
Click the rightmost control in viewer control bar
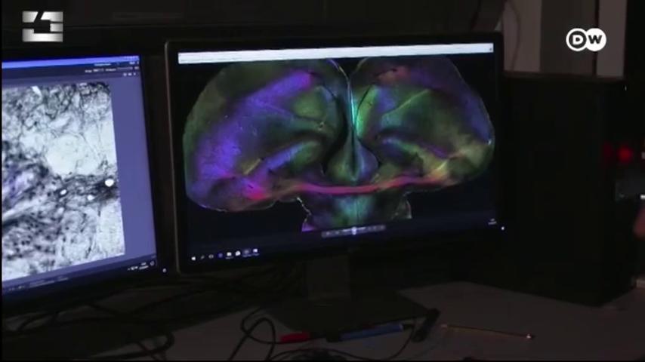383,231
